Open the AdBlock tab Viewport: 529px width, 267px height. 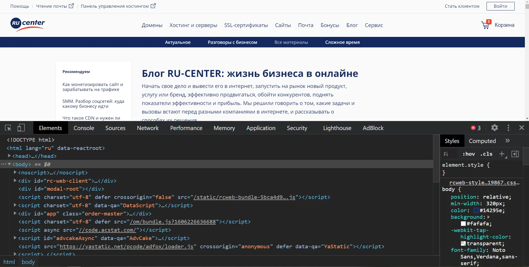pyautogui.click(x=373, y=128)
